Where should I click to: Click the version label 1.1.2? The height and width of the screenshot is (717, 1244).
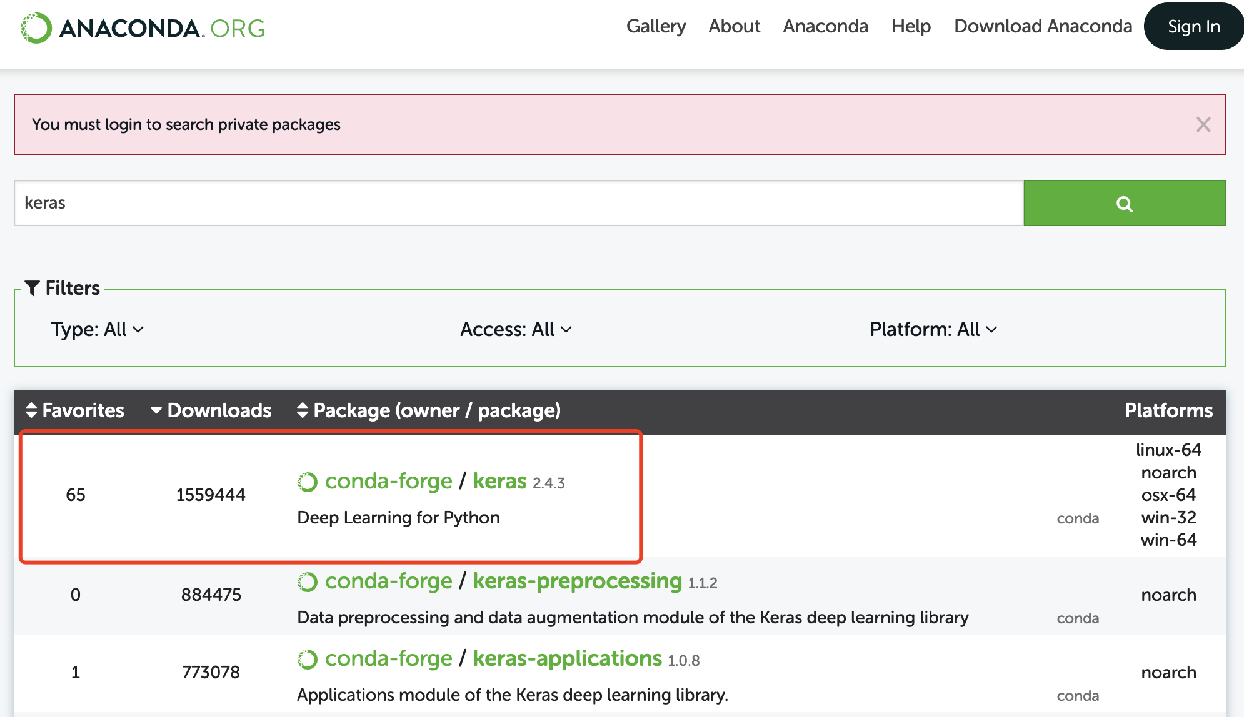[x=702, y=583]
